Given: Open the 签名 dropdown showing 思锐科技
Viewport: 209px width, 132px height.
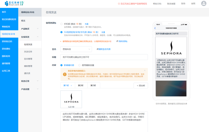Looking at the screenshot, I should click(x=76, y=49).
